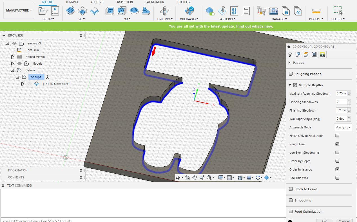357x222 pixels.
Task: Enable the Stock to Leave checkbox
Action: [291, 189]
